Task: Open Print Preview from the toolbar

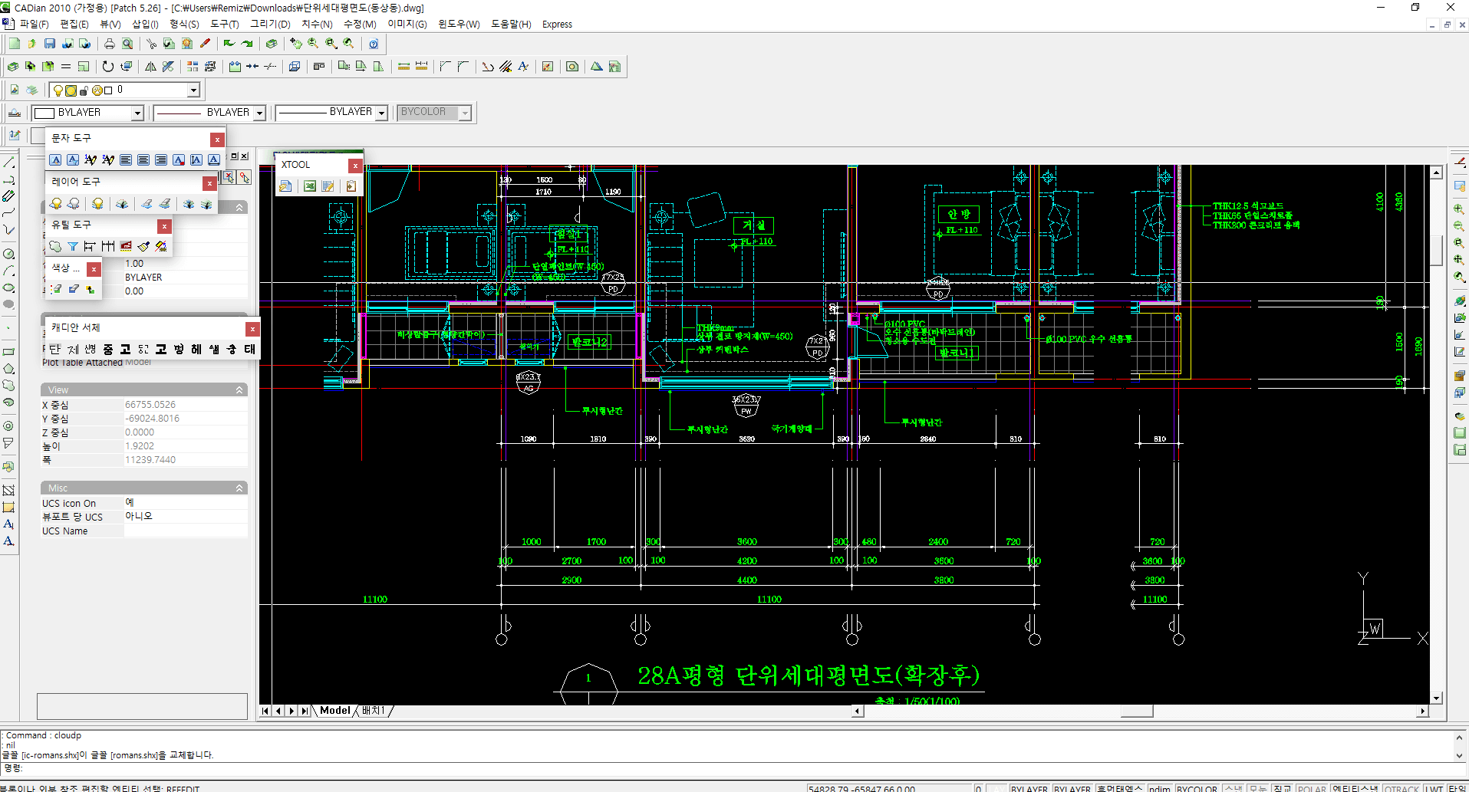Action: (x=127, y=44)
